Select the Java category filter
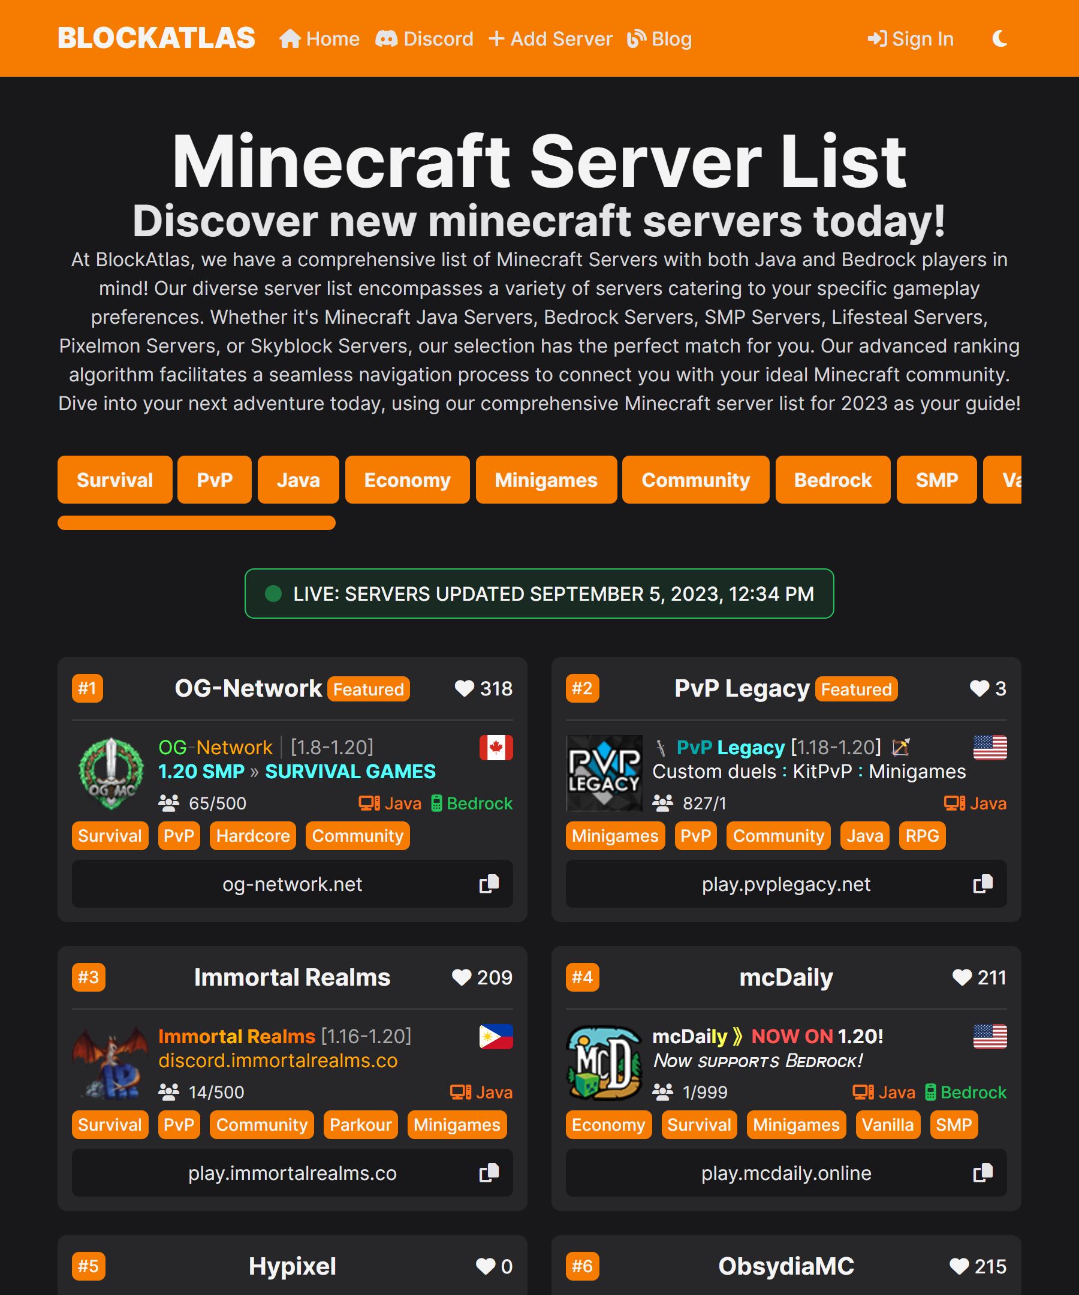 tap(299, 480)
